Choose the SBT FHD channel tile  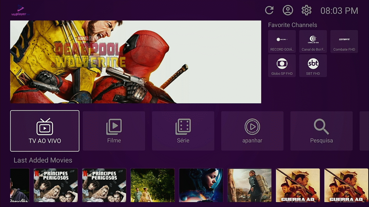313,66
